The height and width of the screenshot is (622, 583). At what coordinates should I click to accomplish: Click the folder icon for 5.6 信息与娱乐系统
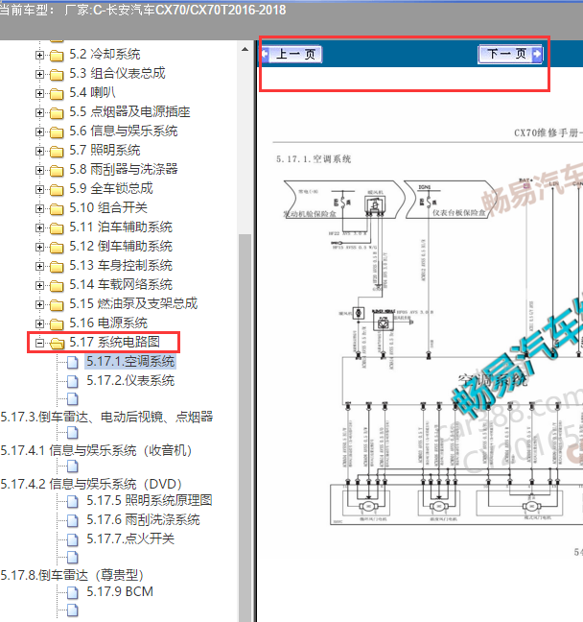point(57,132)
